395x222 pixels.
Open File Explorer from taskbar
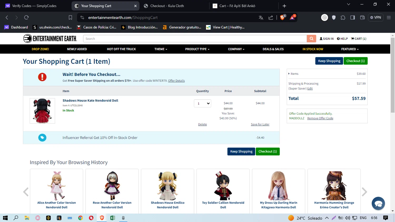(27, 218)
